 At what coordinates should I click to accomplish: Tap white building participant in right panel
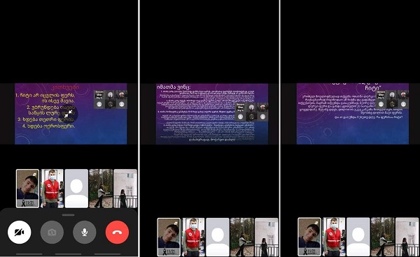pos(407,237)
